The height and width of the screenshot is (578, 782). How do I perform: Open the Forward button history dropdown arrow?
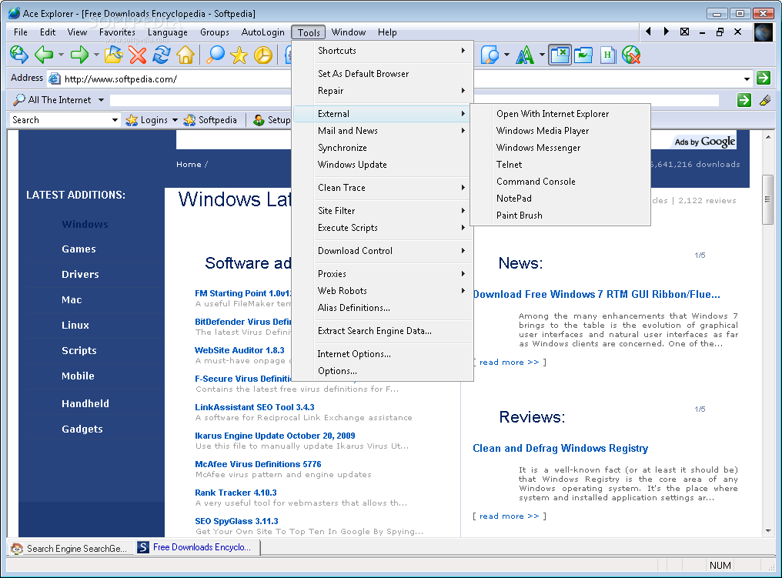tap(97, 55)
